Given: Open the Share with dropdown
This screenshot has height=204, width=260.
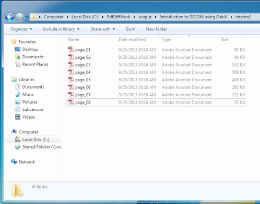Looking at the screenshot, I should (103, 29).
